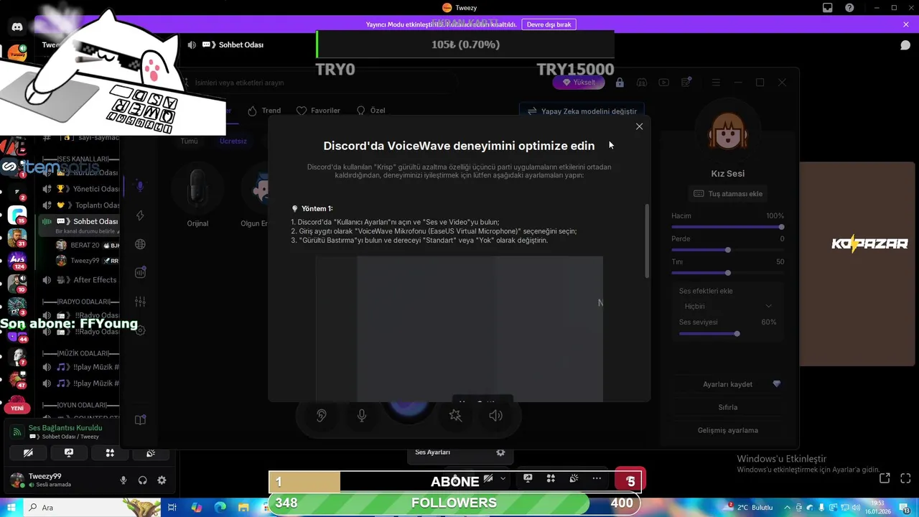This screenshot has height=517, width=919.
Task: Adjust the Hacim slider
Action: click(728, 227)
